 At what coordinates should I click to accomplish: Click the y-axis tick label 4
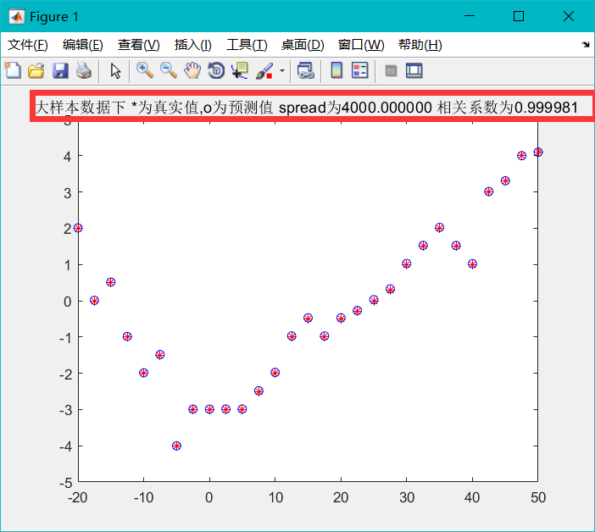pos(68,156)
